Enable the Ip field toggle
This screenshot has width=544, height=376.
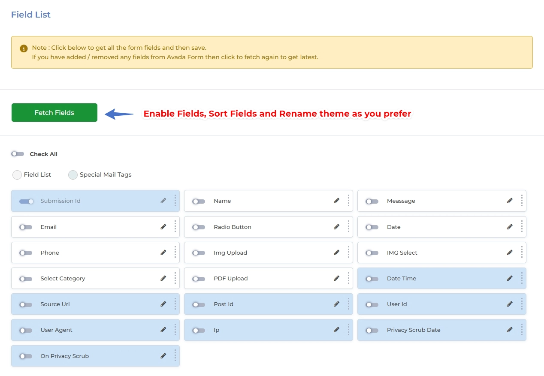tap(199, 330)
